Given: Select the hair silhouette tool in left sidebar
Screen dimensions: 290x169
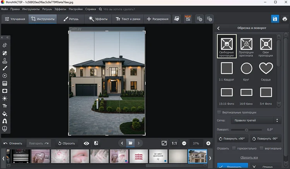Looking at the screenshot, I should tap(5, 121).
